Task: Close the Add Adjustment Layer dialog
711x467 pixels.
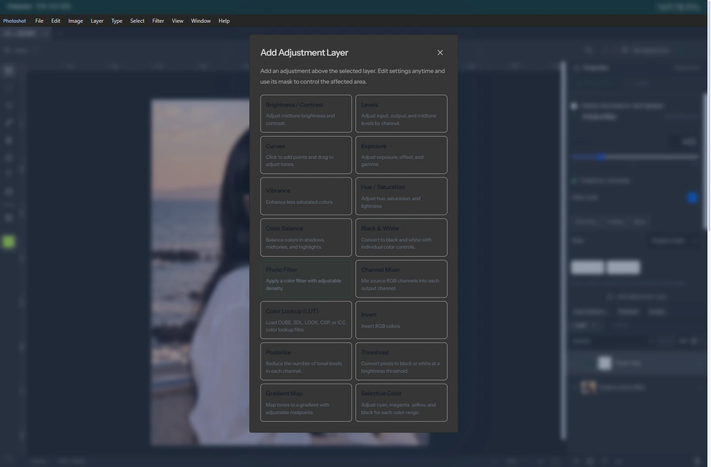Action: pyautogui.click(x=440, y=52)
